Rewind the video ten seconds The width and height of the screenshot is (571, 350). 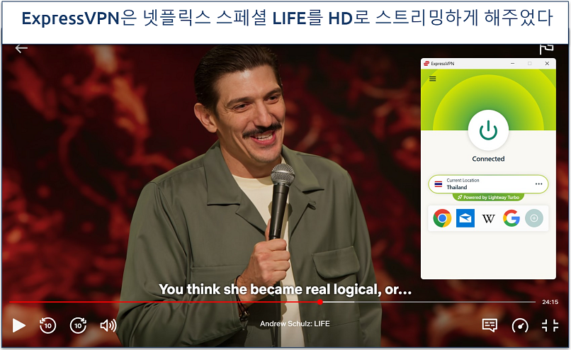click(47, 325)
